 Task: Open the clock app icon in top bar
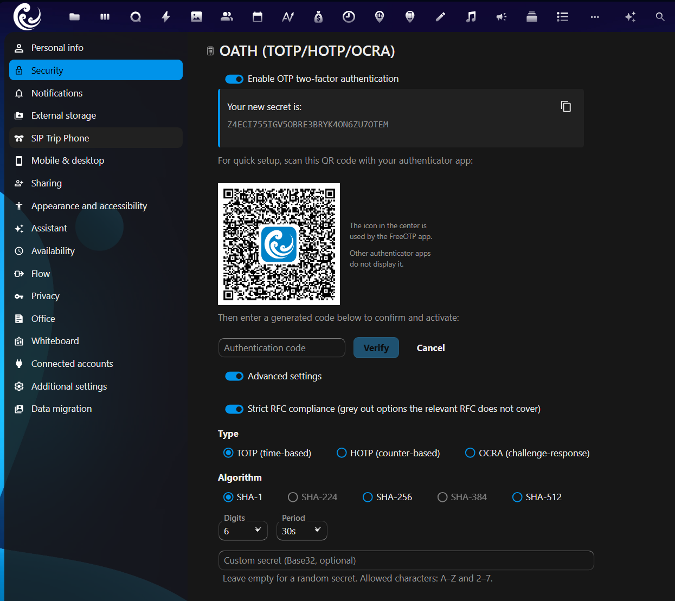tap(349, 17)
